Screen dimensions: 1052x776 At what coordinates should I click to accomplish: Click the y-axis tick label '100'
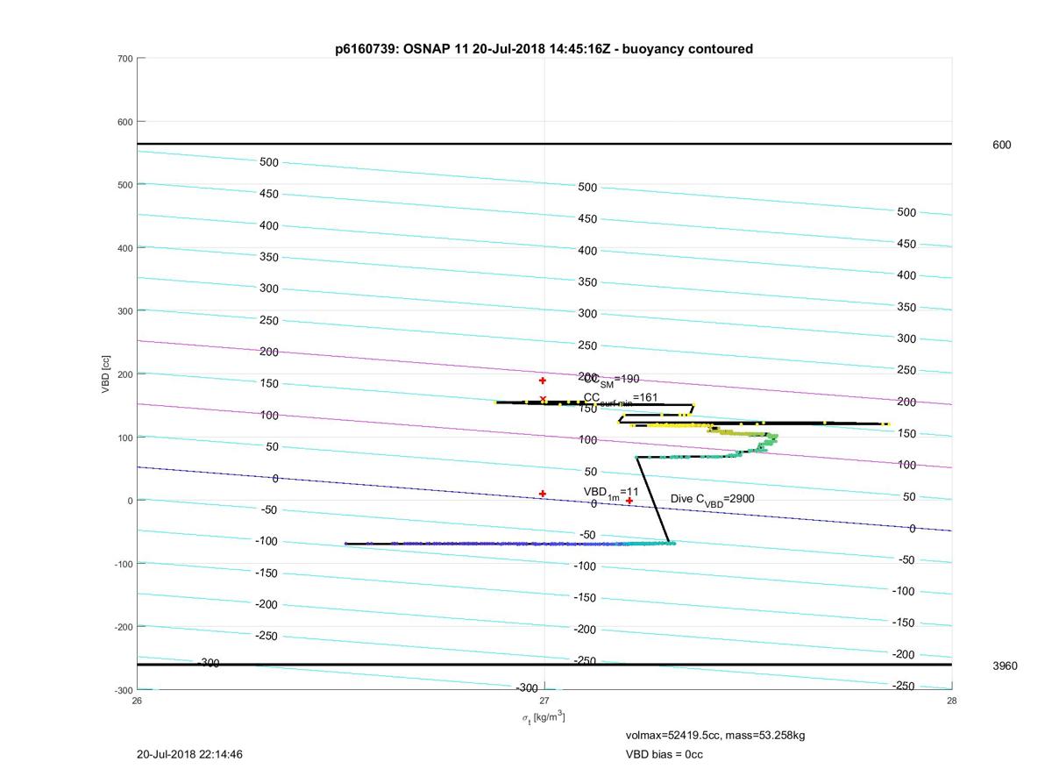pyautogui.click(x=124, y=438)
